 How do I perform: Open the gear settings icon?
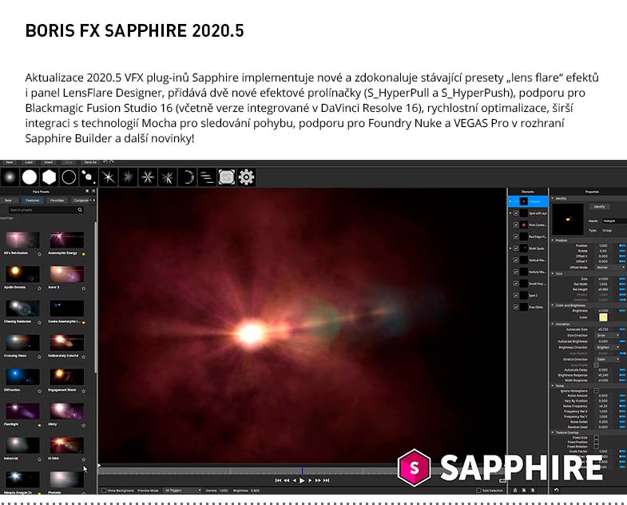coord(246,177)
